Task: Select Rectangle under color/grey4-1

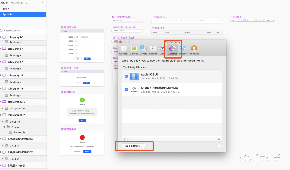Action: point(23,56)
